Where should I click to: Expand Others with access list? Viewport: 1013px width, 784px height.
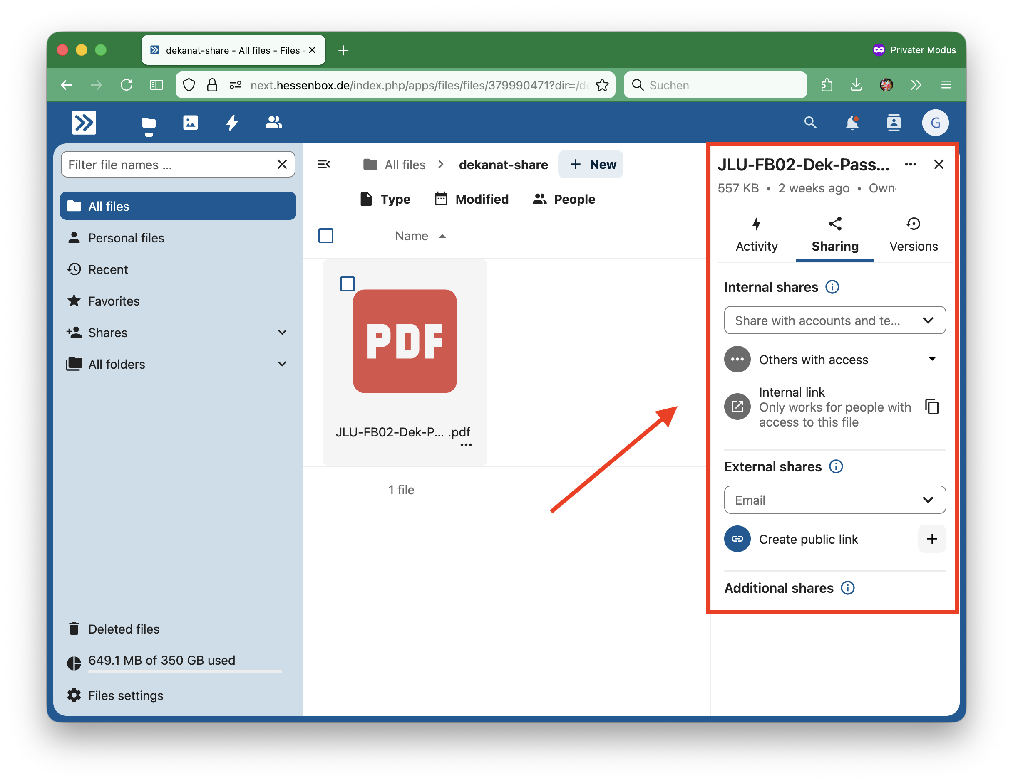click(x=932, y=360)
